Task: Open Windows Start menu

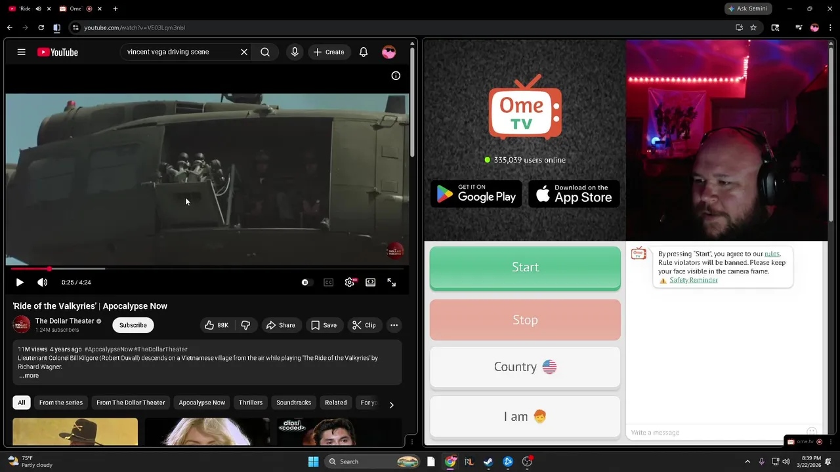Action: (x=313, y=462)
